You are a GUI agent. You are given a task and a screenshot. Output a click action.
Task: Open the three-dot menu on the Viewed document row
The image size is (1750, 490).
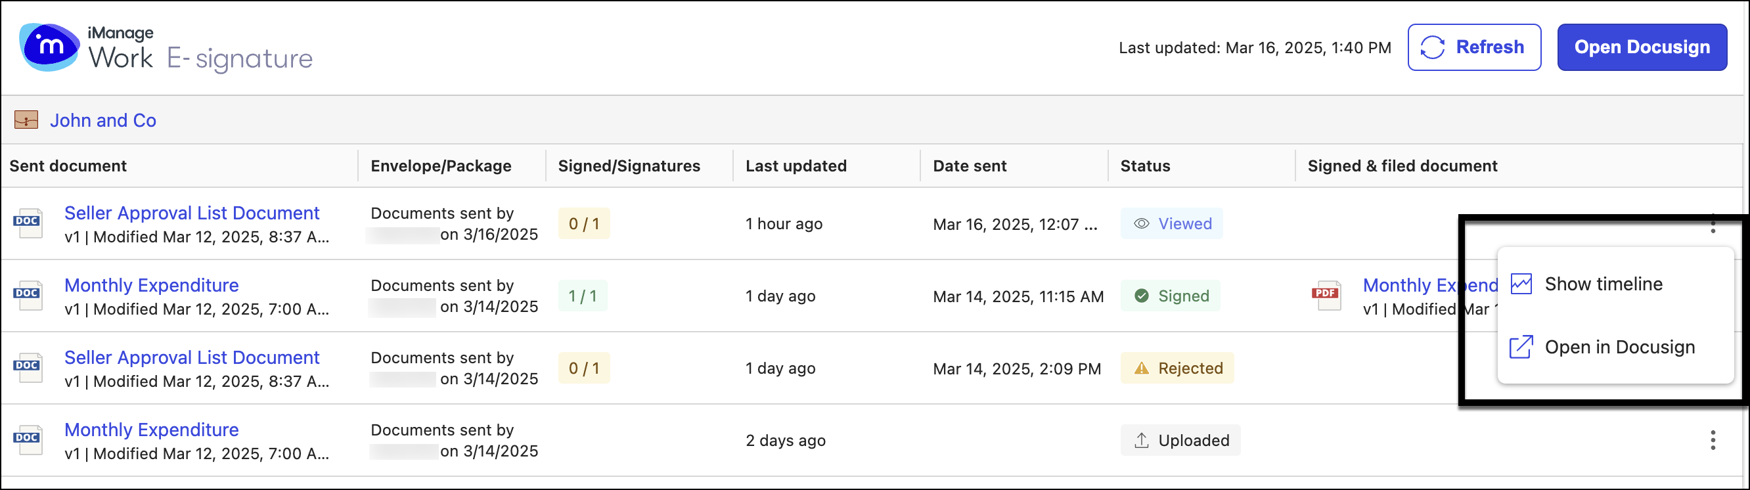(1713, 224)
